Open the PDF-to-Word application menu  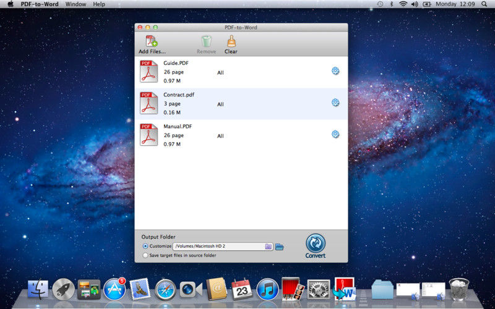[x=40, y=4]
